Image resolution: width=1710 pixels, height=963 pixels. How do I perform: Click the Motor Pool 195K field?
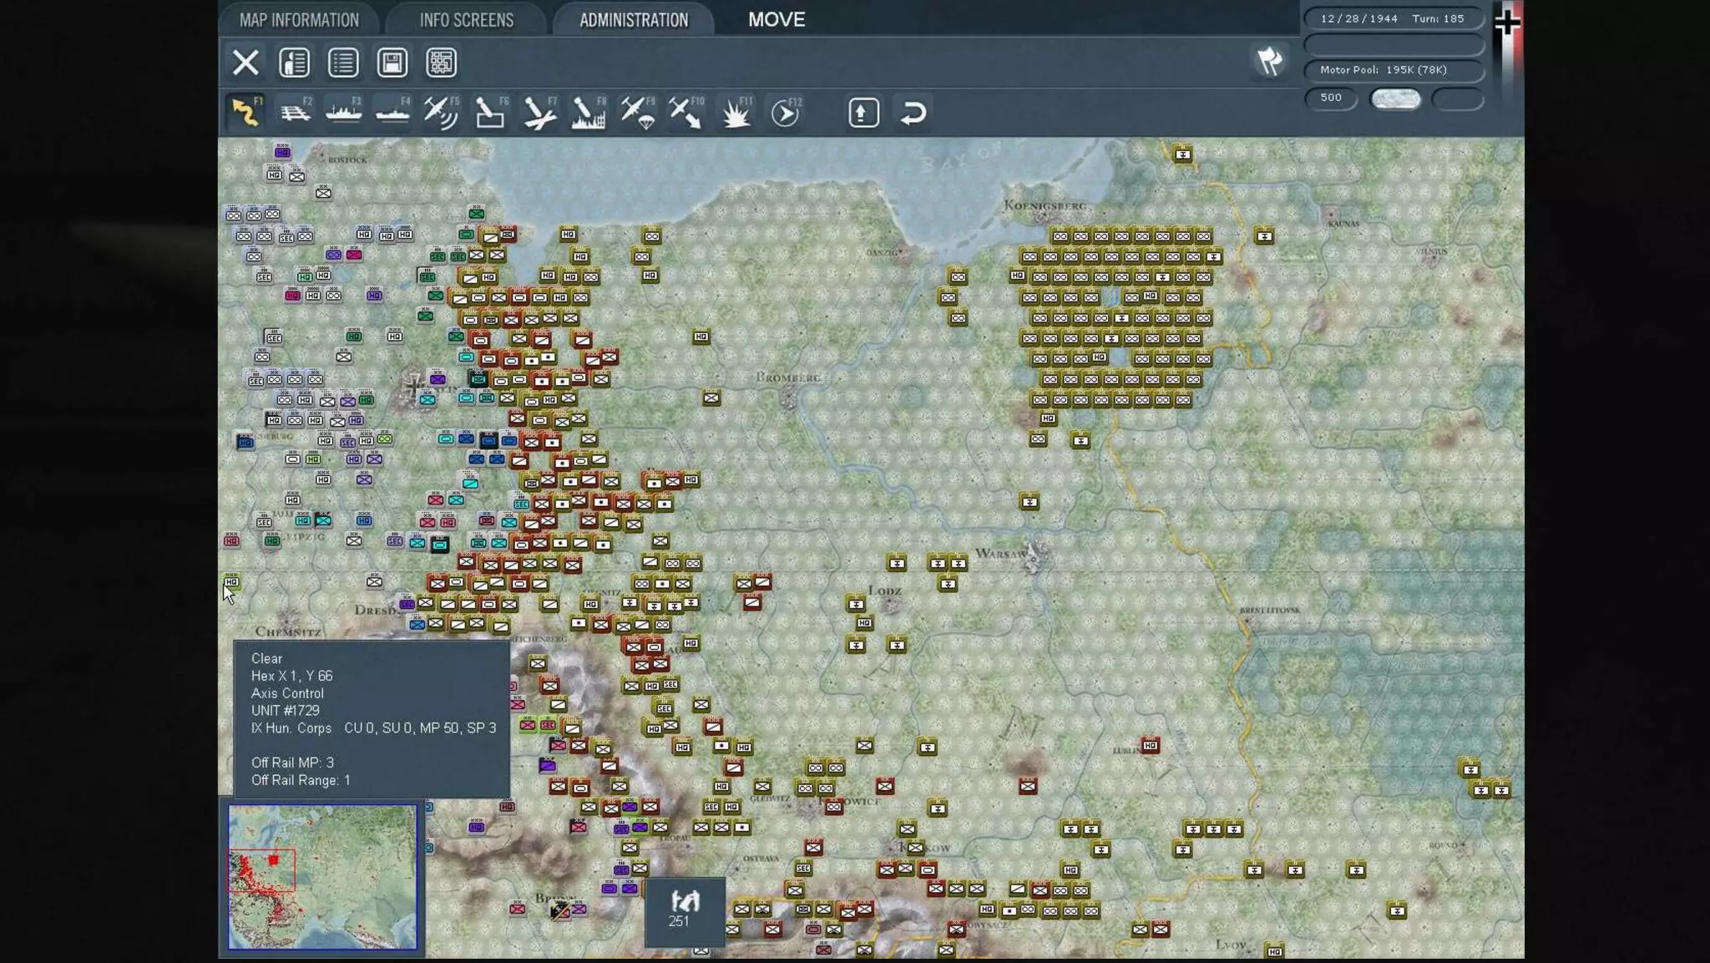(1393, 70)
